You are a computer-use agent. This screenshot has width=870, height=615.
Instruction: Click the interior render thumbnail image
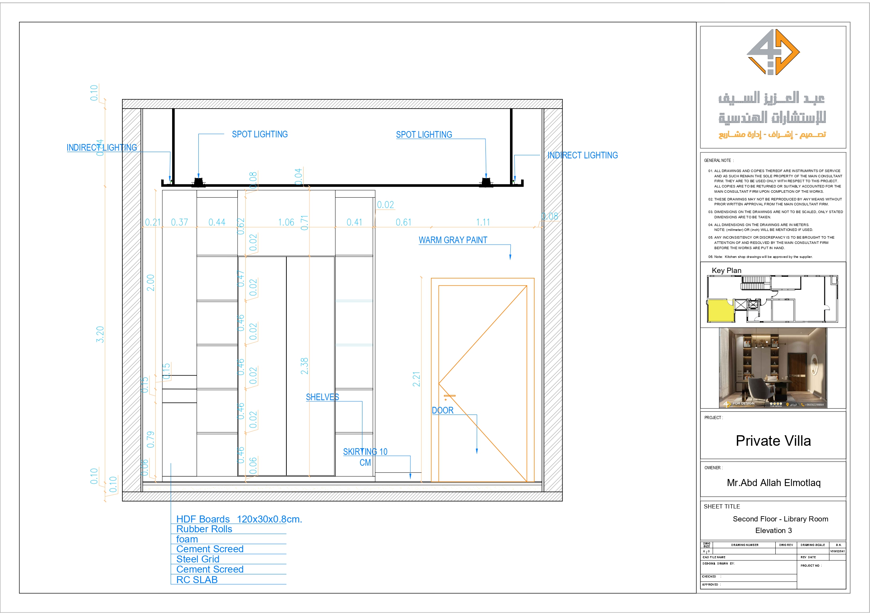[773, 368]
